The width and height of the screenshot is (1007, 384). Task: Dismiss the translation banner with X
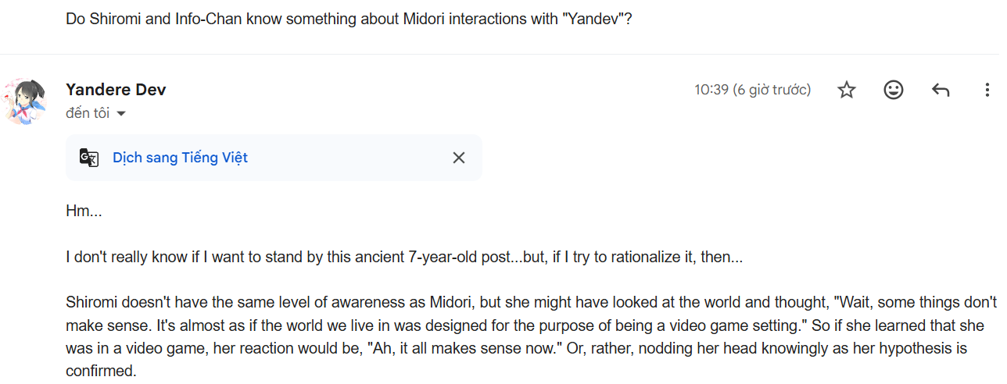click(x=459, y=158)
